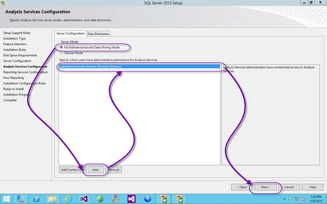Click Analysis Services Configuration sidebar step
327x204 pixels.
pyautogui.click(x=25, y=67)
